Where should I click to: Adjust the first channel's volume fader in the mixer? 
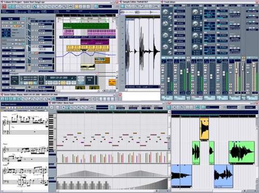coord(168,79)
